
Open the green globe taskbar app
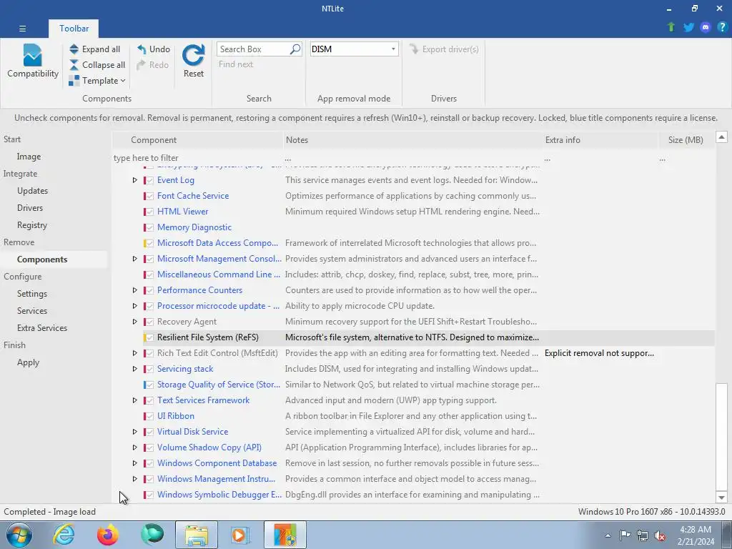152,535
